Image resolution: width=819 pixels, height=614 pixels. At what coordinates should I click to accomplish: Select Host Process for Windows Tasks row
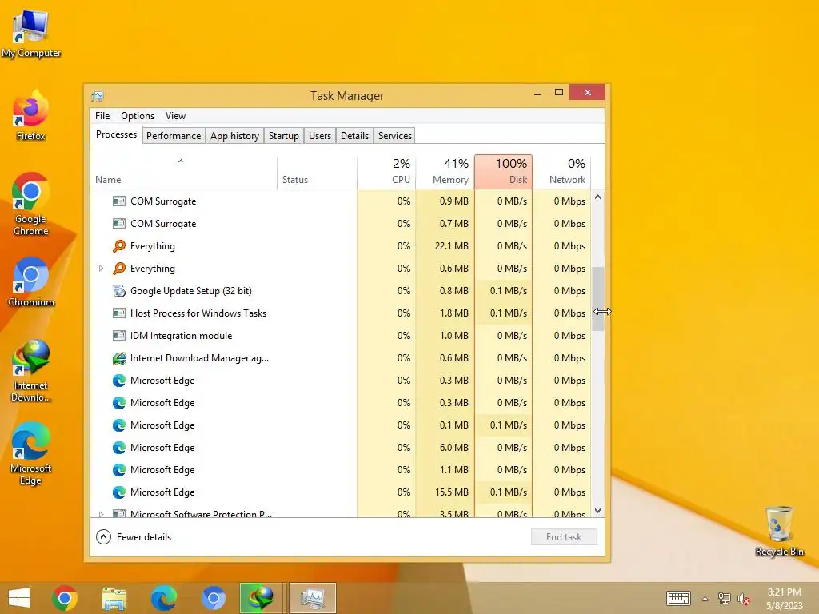coord(341,313)
